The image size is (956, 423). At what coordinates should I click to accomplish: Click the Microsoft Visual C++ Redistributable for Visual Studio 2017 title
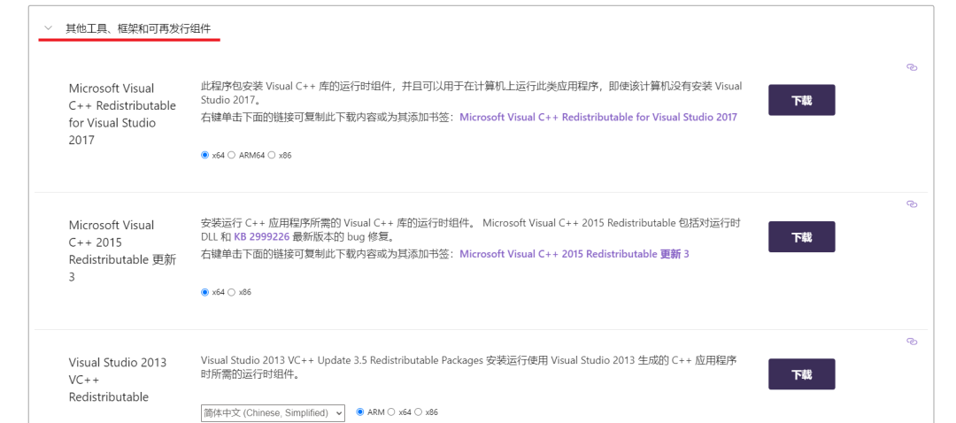(x=122, y=114)
